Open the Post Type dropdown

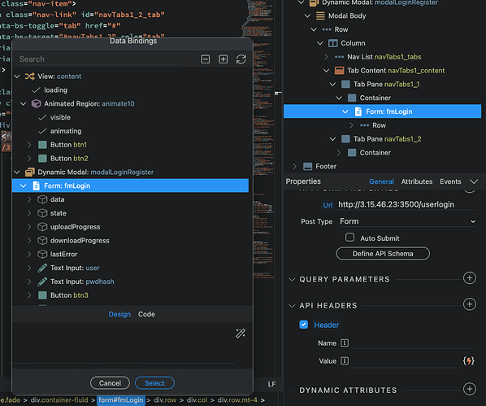click(x=407, y=221)
